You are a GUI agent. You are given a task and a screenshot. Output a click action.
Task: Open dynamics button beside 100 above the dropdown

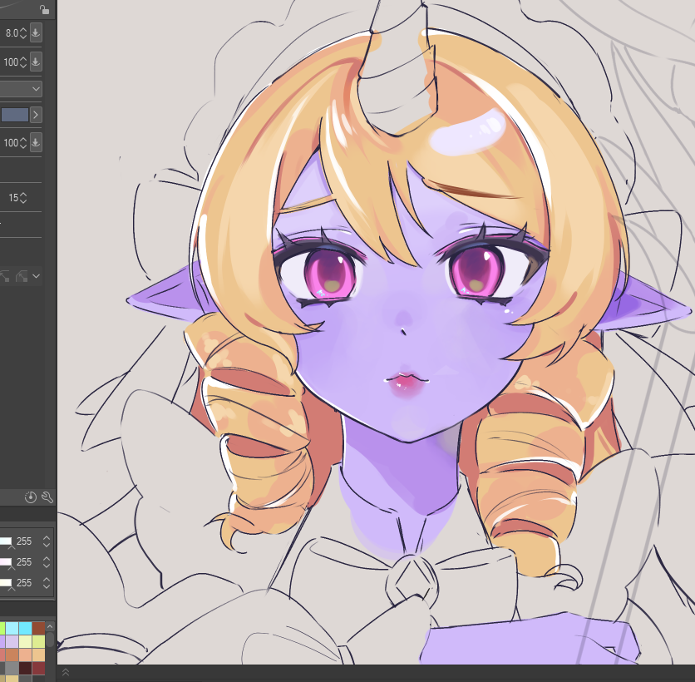(x=36, y=62)
